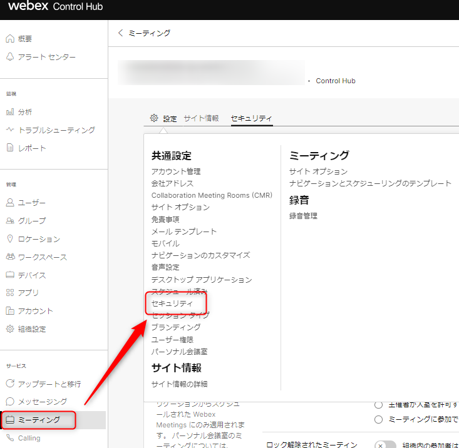
Task: Toggle the ロック解除されたミーティン switch
Action: (x=385, y=444)
